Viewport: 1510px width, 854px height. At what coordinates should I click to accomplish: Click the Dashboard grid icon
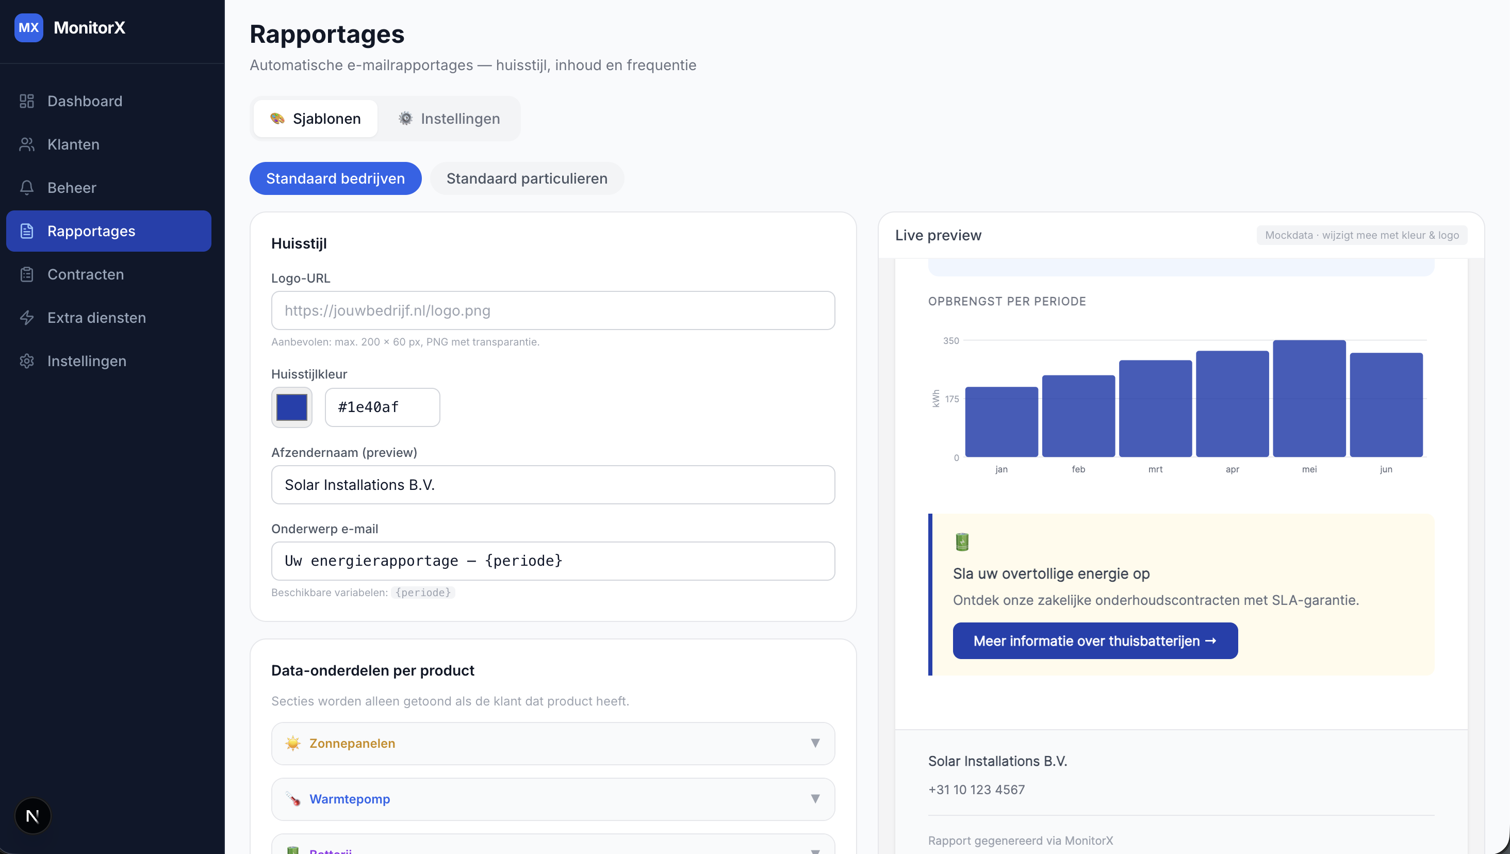tap(26, 101)
